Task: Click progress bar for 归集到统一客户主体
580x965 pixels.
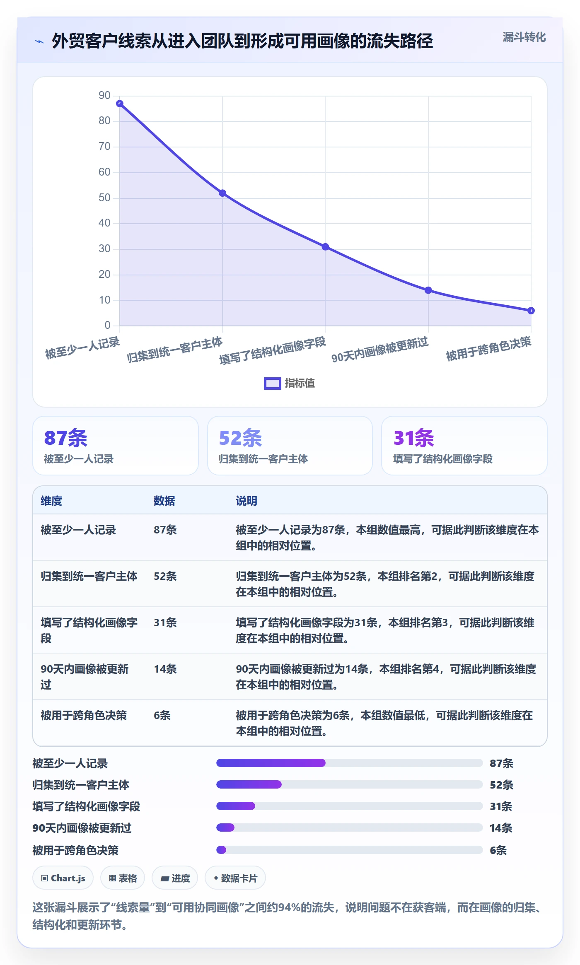Action: tap(350, 784)
